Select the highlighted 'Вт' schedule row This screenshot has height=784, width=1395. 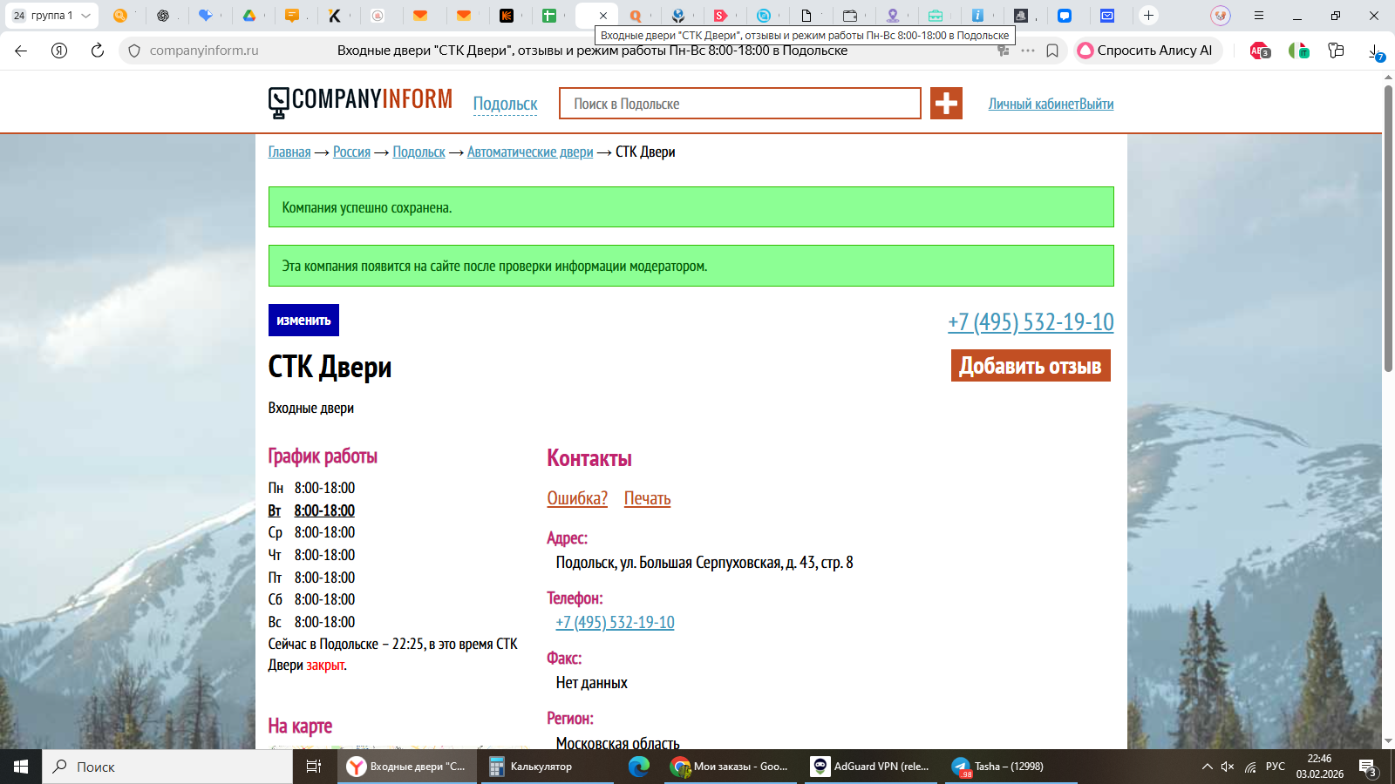[x=311, y=510]
